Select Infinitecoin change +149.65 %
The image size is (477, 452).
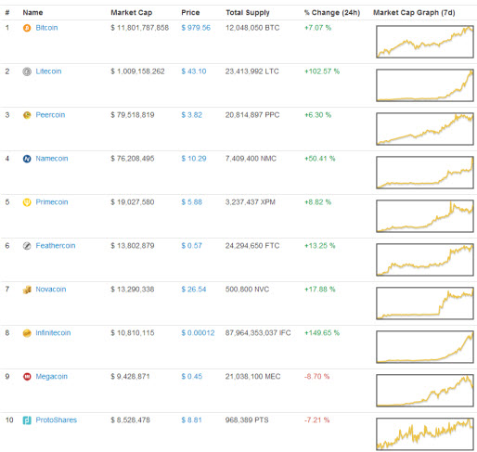tap(322, 333)
